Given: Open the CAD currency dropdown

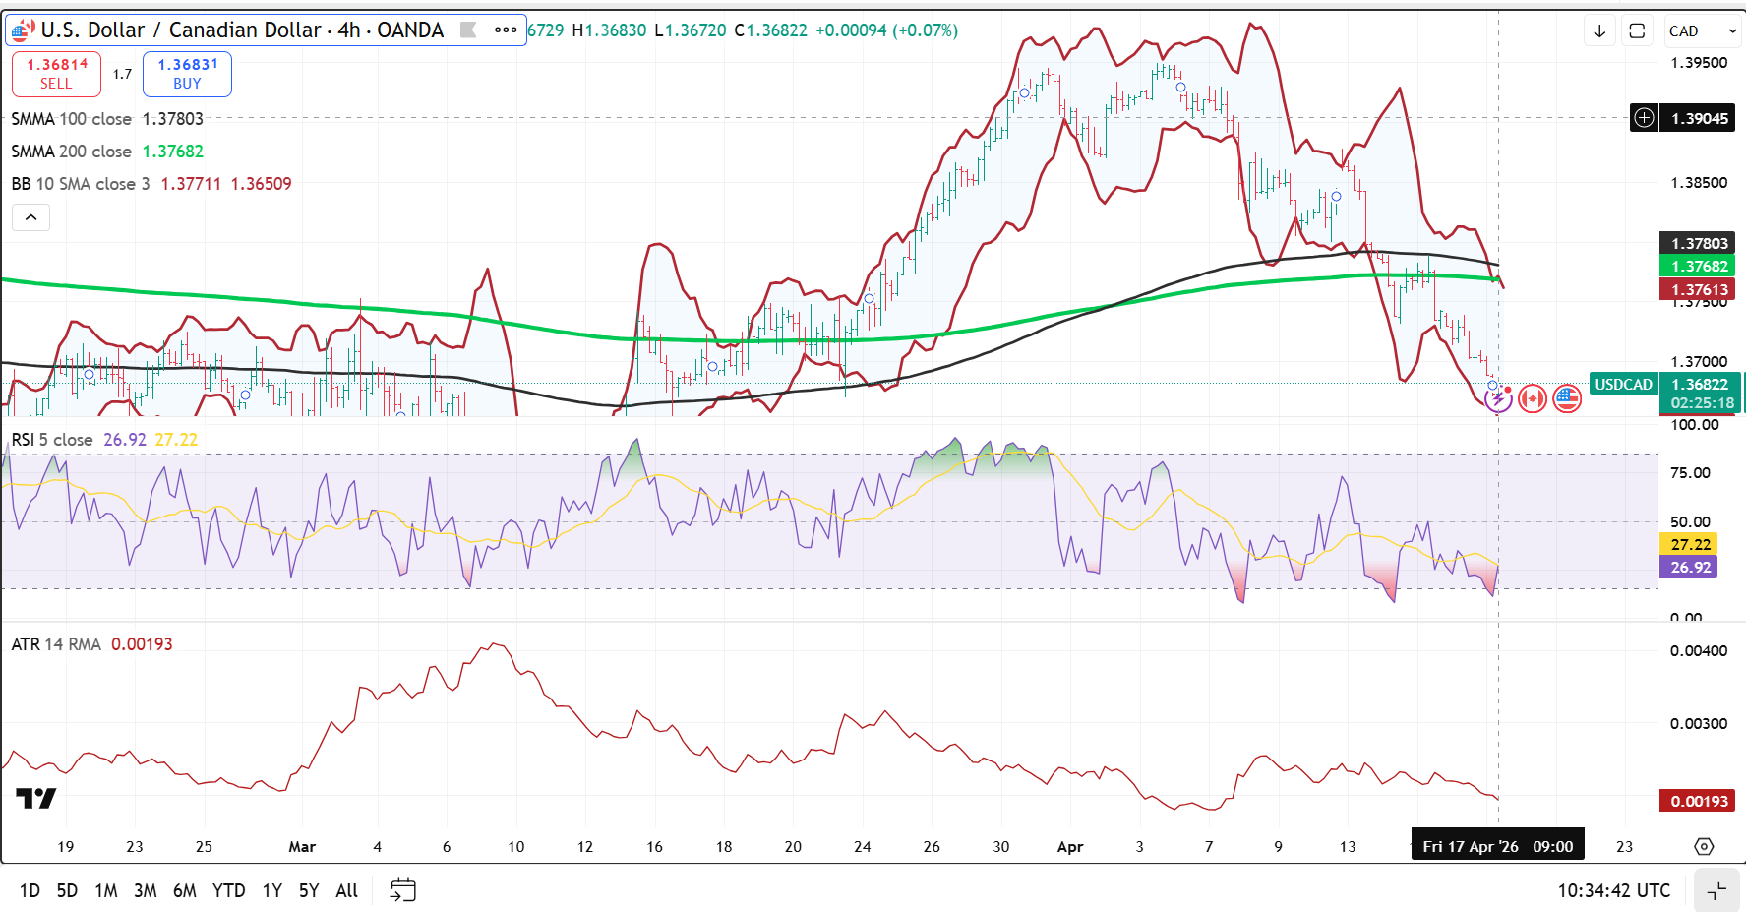Looking at the screenshot, I should point(1702,31).
